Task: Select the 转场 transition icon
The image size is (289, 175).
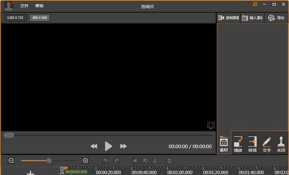Action: pos(252,144)
